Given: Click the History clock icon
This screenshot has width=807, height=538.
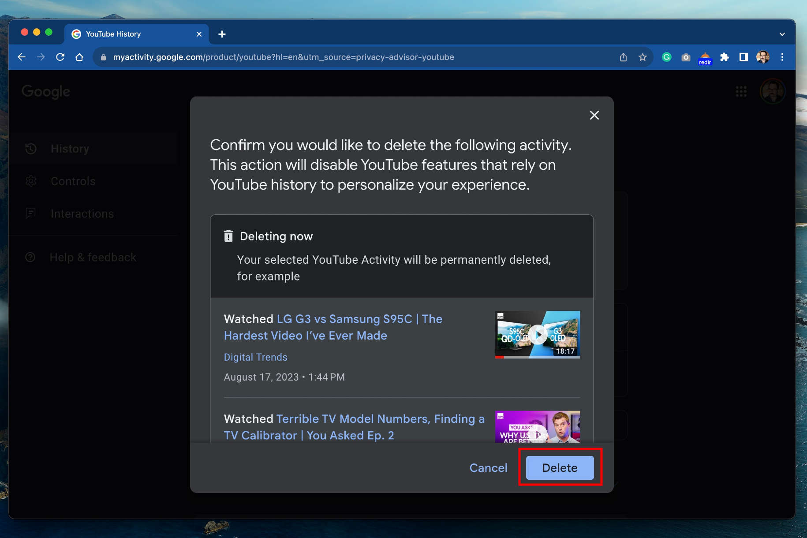Looking at the screenshot, I should [31, 149].
